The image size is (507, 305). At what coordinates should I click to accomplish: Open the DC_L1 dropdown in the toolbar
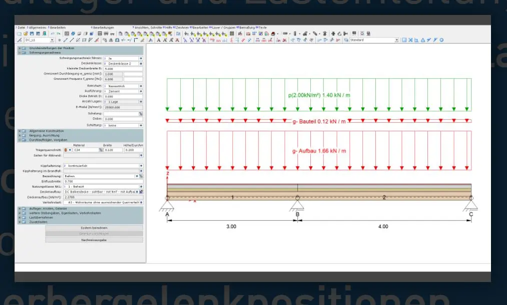[x=52, y=40]
